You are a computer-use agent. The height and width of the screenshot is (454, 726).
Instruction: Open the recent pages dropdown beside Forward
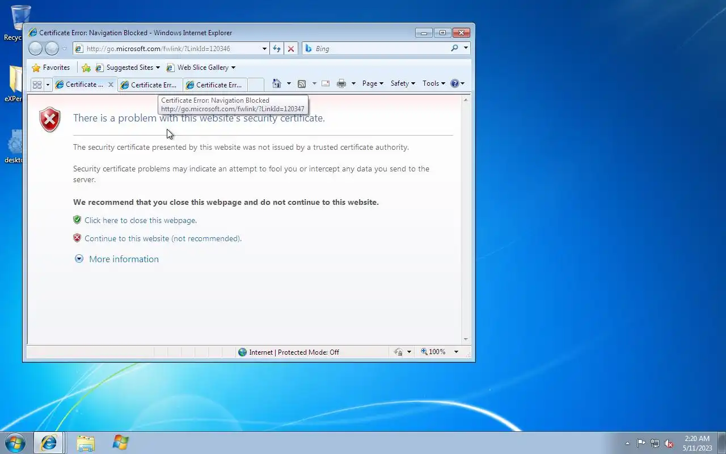point(65,49)
